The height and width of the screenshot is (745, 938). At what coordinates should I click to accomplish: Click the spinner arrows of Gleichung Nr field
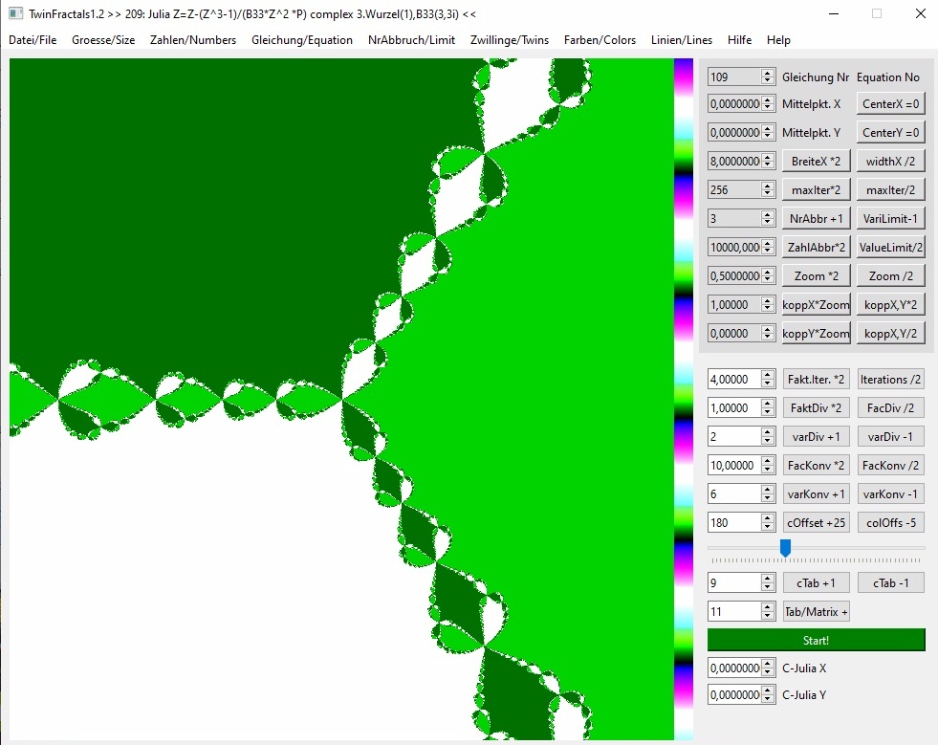pos(768,77)
